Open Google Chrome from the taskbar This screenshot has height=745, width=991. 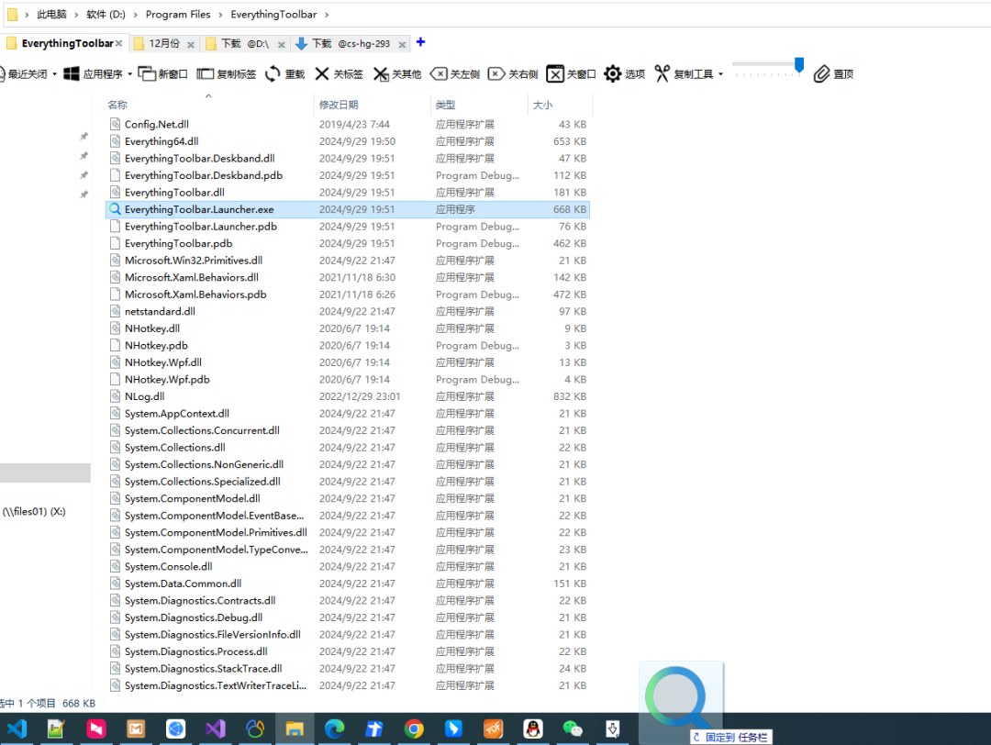[x=414, y=728]
